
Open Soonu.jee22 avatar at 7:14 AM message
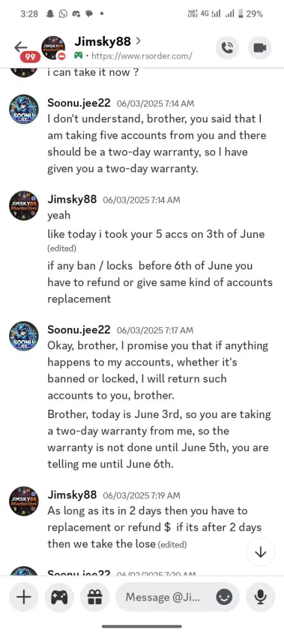[24, 110]
